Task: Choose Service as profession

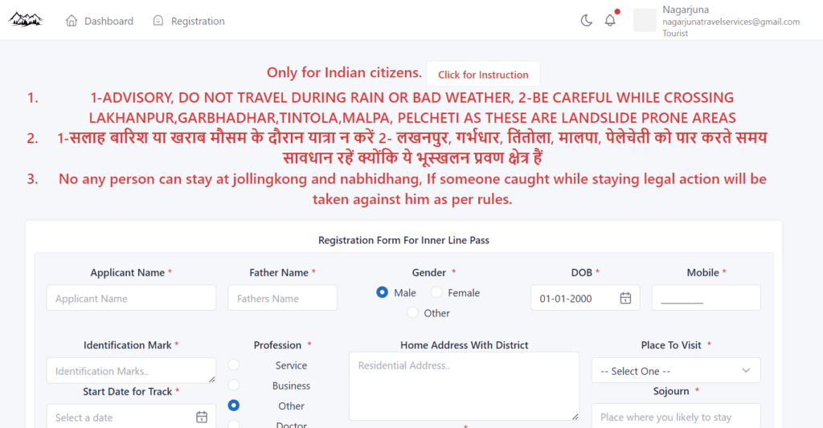Action: pyautogui.click(x=234, y=365)
